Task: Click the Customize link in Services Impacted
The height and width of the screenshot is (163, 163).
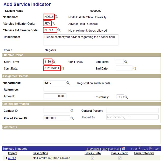Action: pyautogui.click(x=92, y=149)
